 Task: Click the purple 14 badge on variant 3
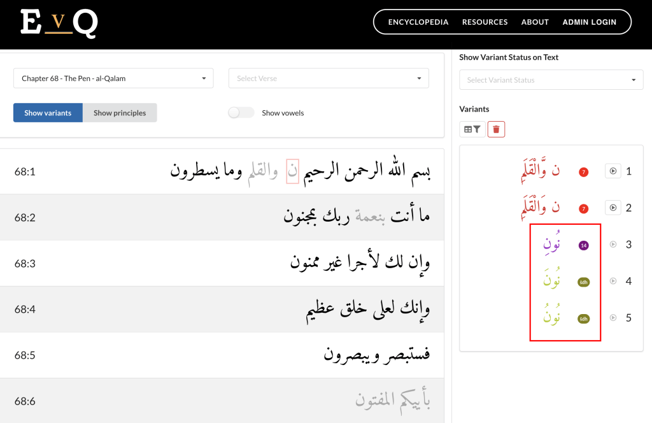583,245
